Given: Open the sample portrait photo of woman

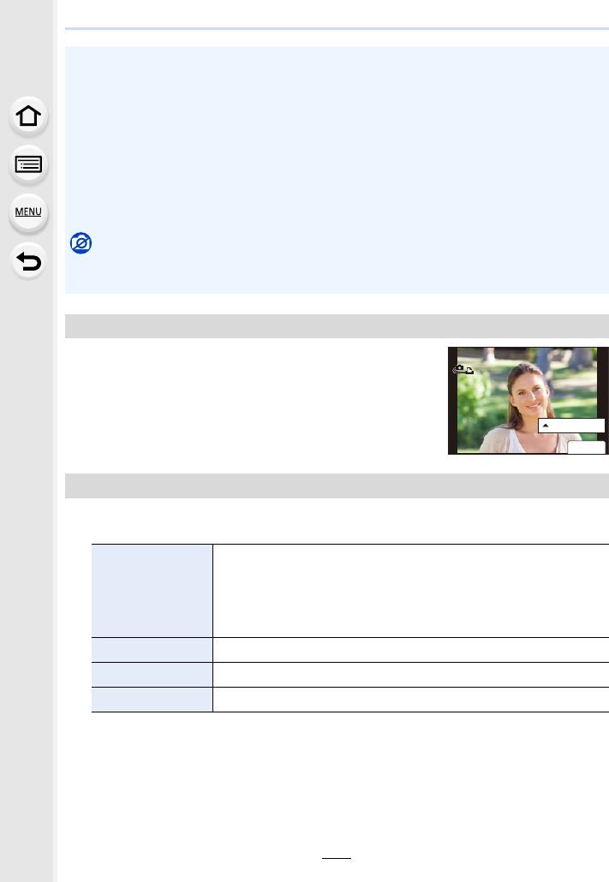Looking at the screenshot, I should (x=528, y=401).
